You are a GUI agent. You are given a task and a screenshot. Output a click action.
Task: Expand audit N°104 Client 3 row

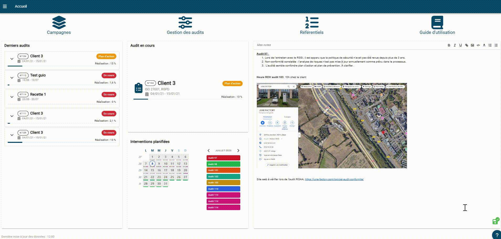coord(12,59)
